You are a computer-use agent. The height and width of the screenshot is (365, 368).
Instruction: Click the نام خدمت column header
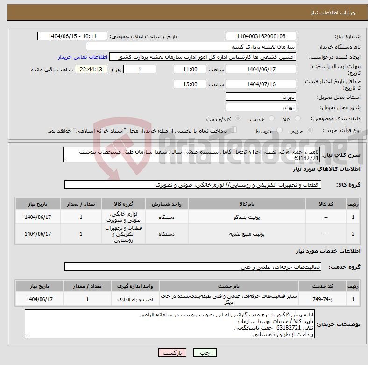[x=229, y=286]
